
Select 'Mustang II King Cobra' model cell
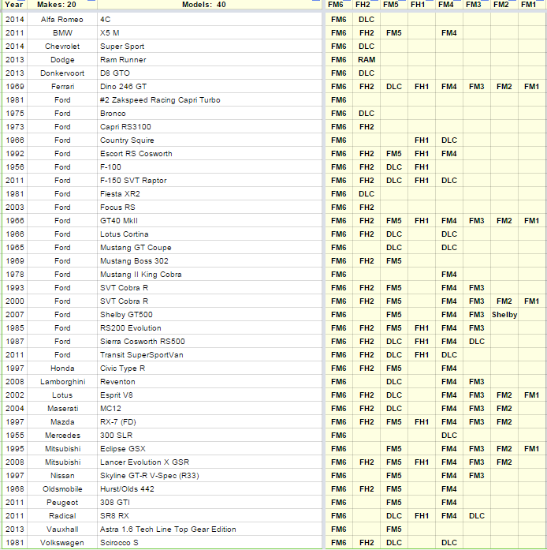click(209, 275)
